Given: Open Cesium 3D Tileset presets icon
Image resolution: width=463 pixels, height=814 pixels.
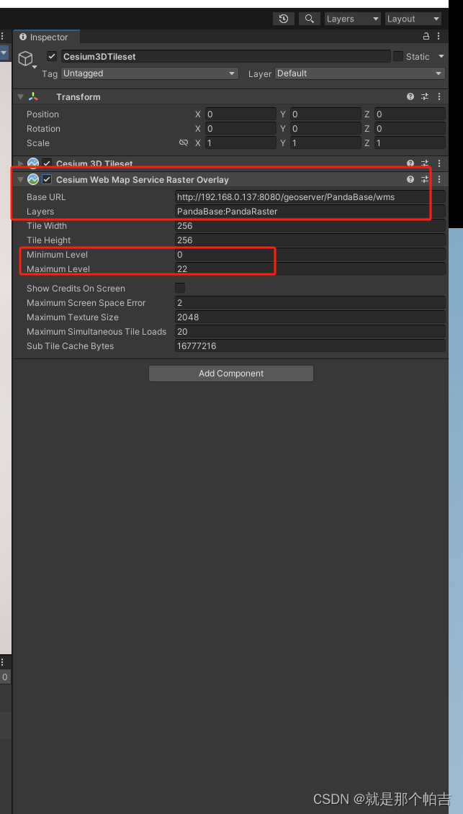Looking at the screenshot, I should click(425, 163).
